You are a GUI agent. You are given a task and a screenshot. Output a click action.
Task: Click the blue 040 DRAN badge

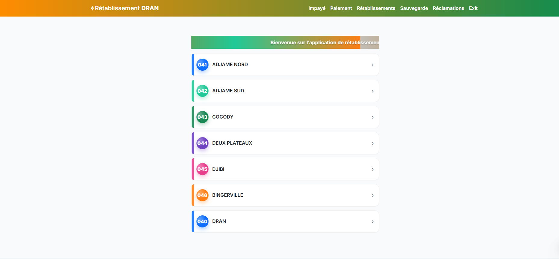coord(202,221)
